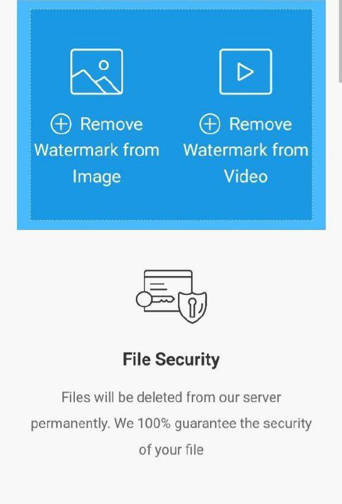Click the mountain shape in image icon
Screen dimensions: 342x504
click(96, 82)
